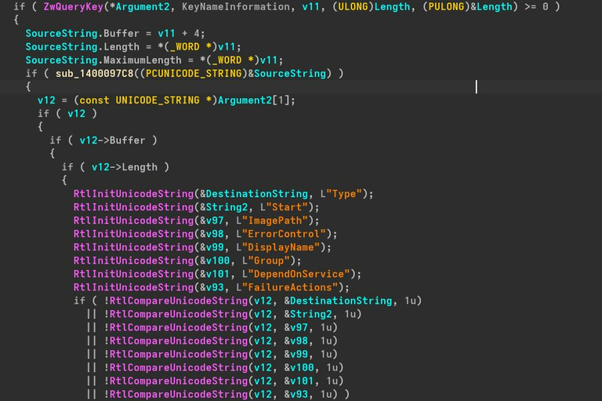Select &v101 in RtlCompareUnicodeString call
Viewport: 602px width, 401px height.
(299, 381)
